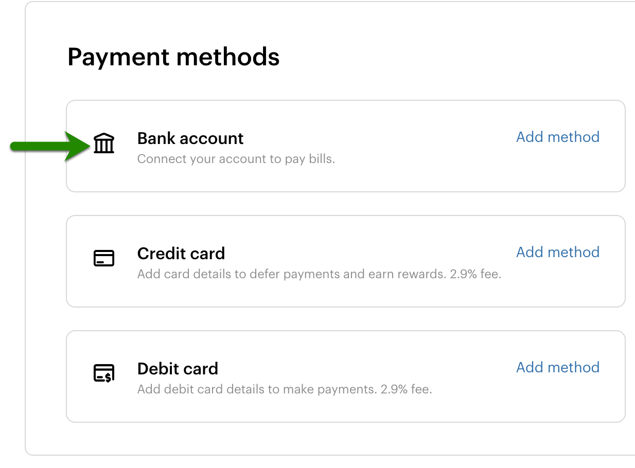Screen dimensions: 635x468
Task: Click the text Connect your account to pay bills
Action: [236, 159]
